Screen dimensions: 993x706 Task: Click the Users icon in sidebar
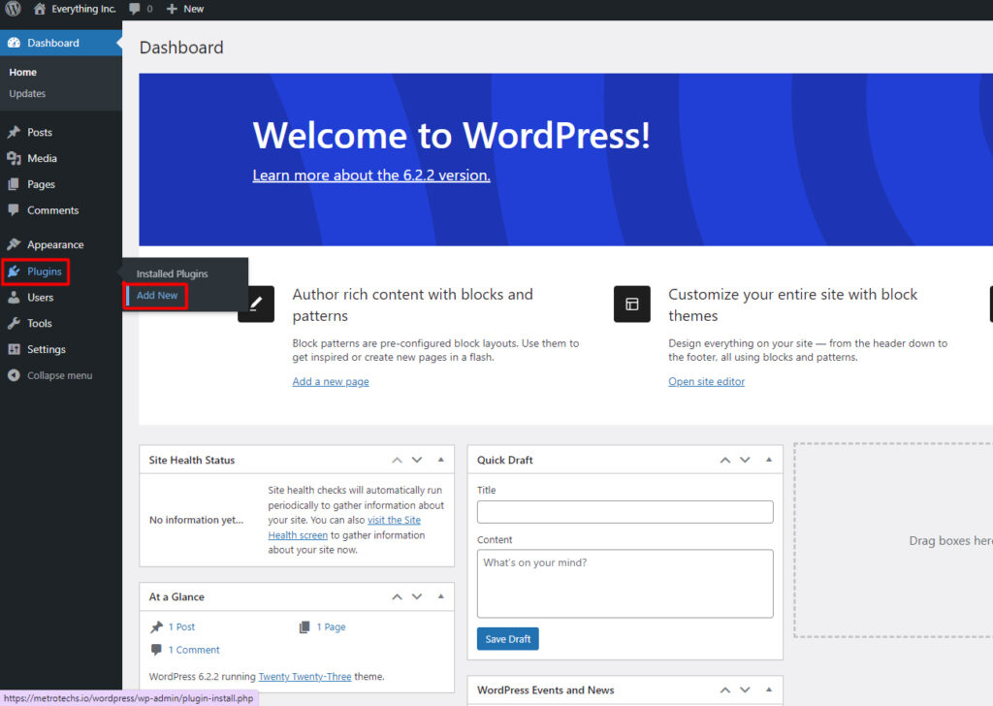pyautogui.click(x=14, y=298)
